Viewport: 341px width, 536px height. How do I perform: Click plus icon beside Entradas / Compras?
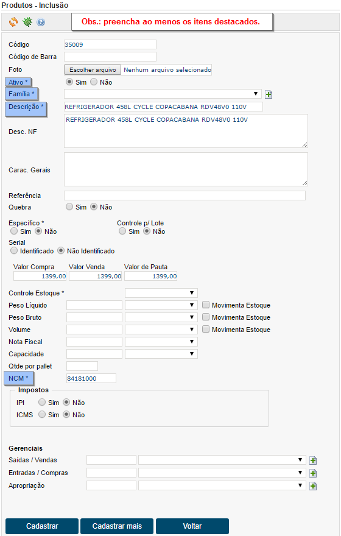tap(312, 473)
